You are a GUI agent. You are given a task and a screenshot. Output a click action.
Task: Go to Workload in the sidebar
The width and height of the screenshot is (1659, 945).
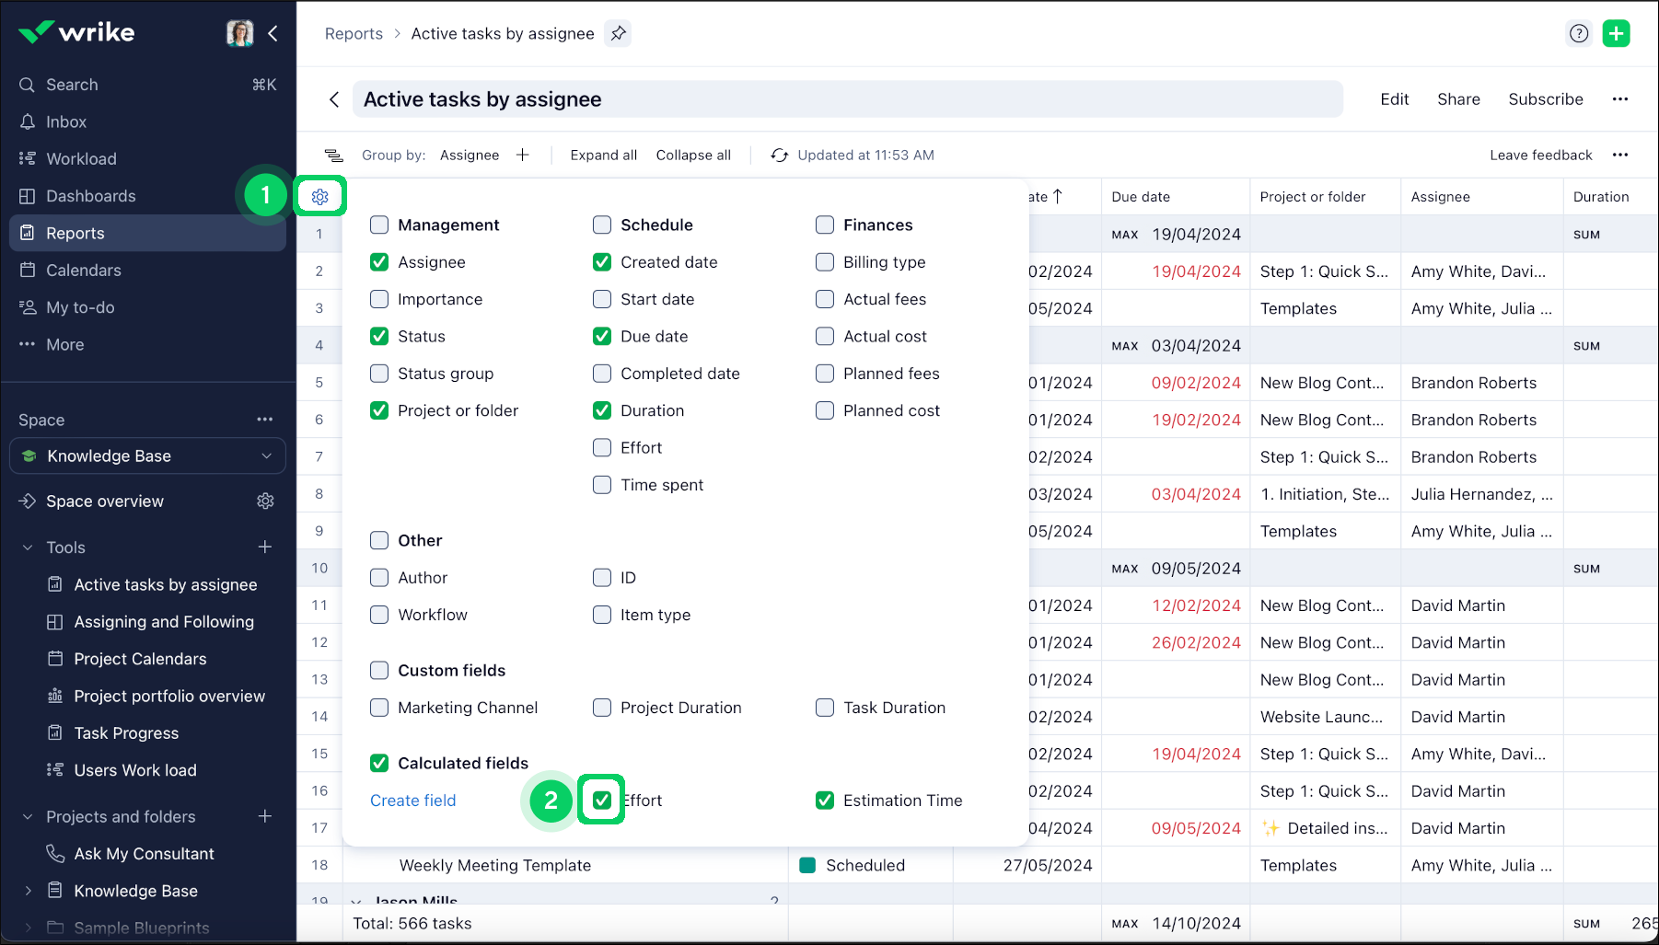81,159
